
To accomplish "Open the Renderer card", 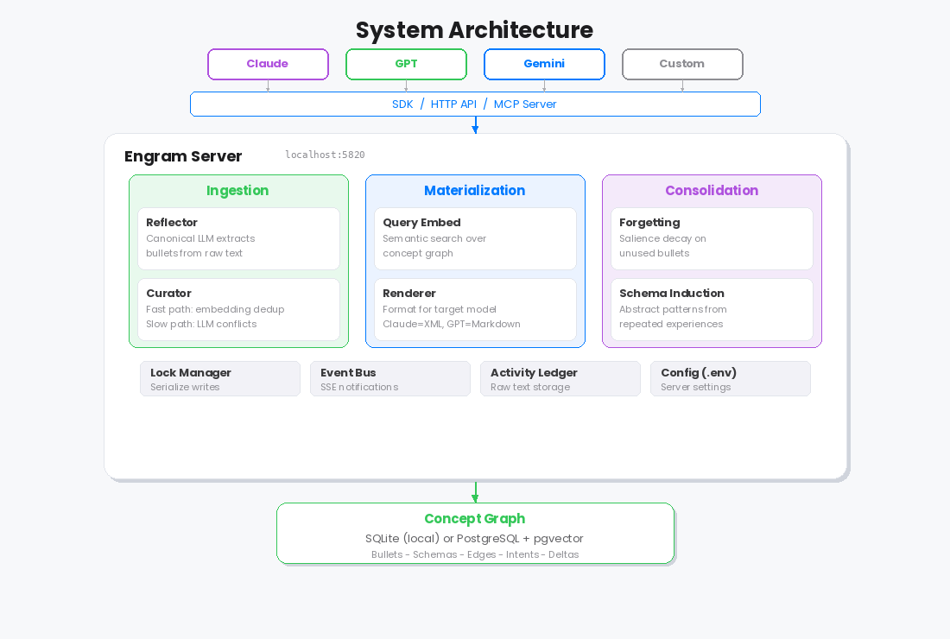I will (x=475, y=309).
